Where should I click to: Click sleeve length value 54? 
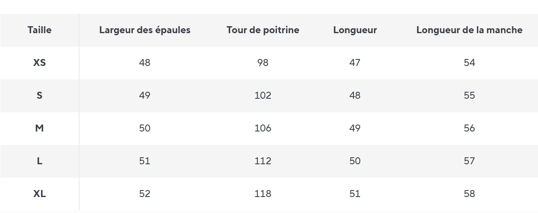coord(469,63)
